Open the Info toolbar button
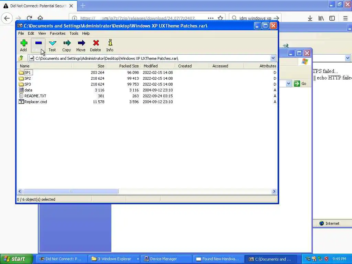The image size is (352, 264). click(x=110, y=46)
